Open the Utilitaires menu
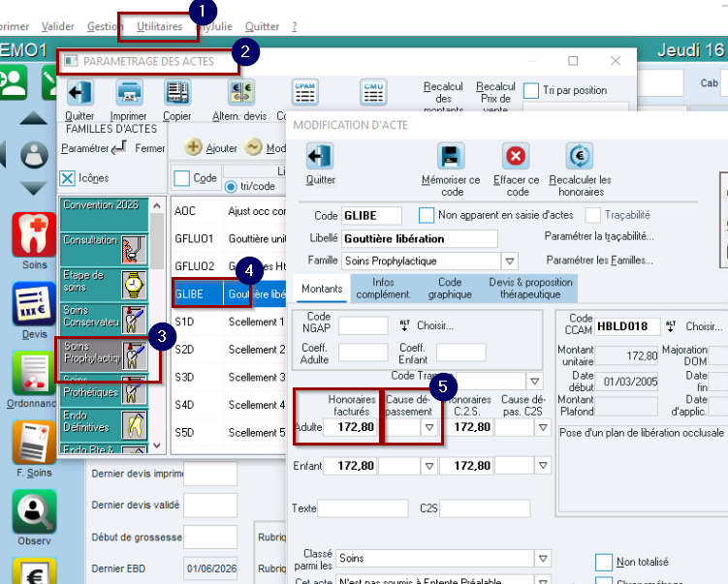This screenshot has height=584, width=728. [159, 26]
